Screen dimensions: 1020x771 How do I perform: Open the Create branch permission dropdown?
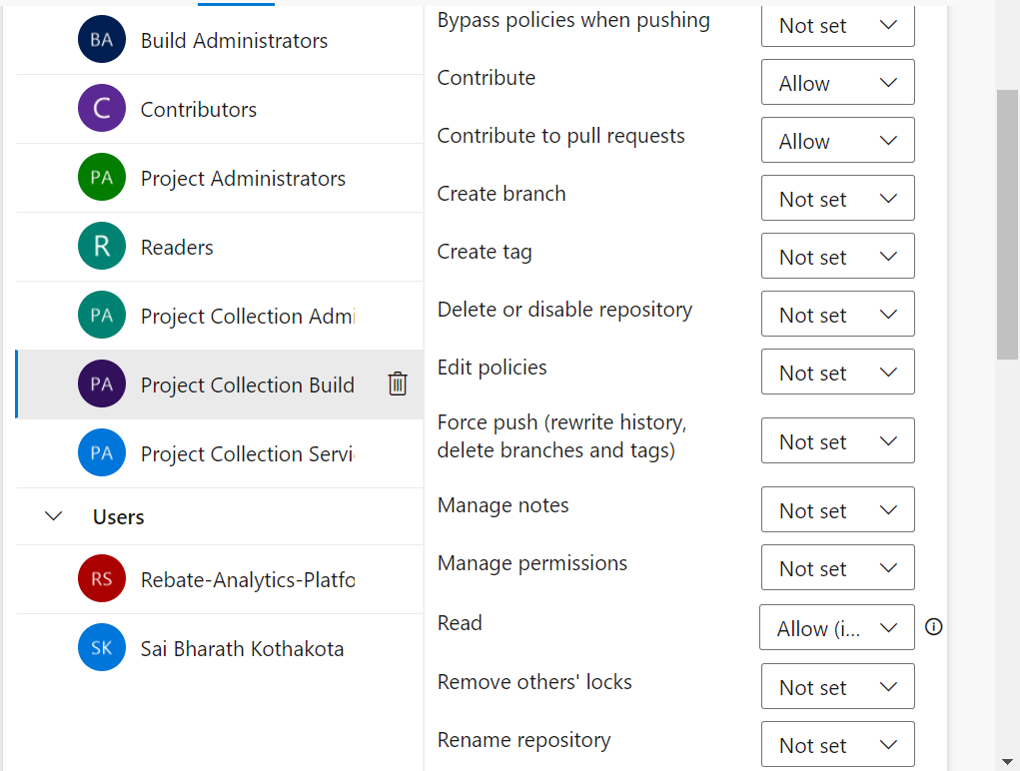point(837,198)
